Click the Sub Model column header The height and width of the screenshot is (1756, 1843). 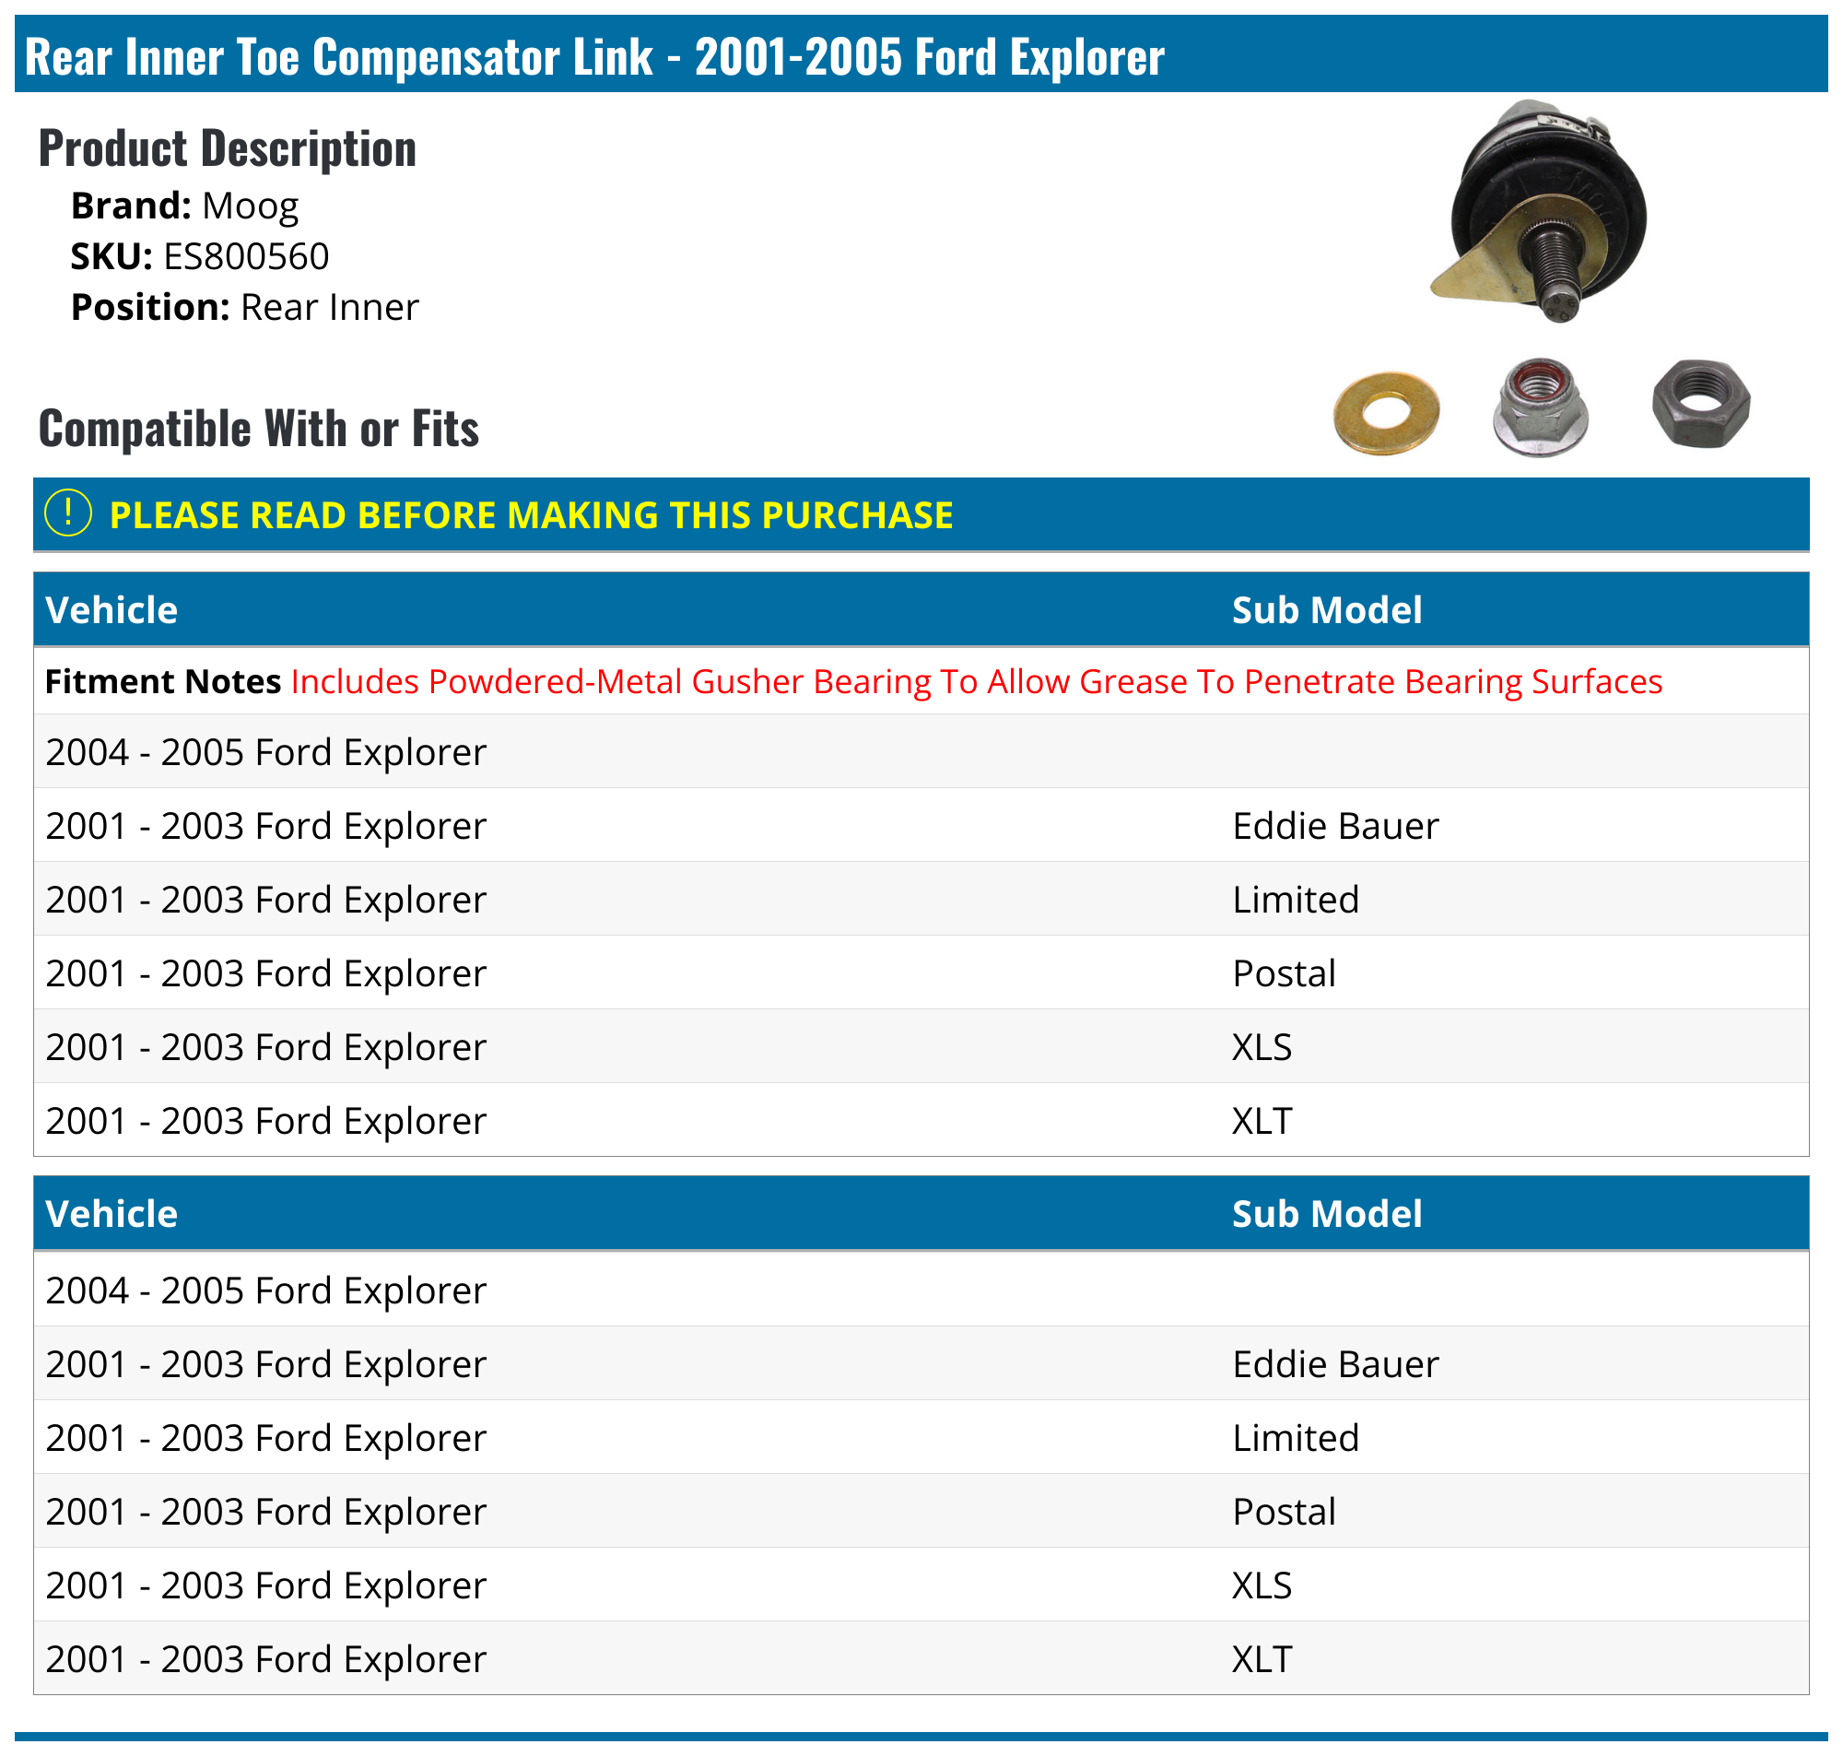[1326, 609]
